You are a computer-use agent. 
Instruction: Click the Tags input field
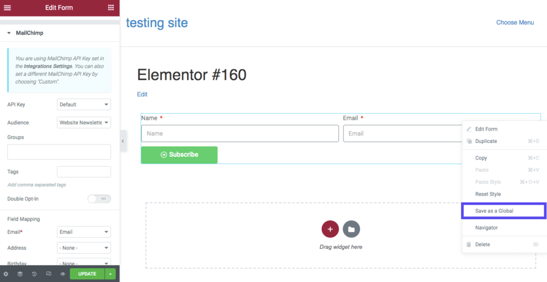84,172
